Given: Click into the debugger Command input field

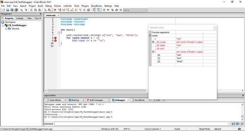Looking at the screenshot, I should pyautogui.click(x=142, y=124).
